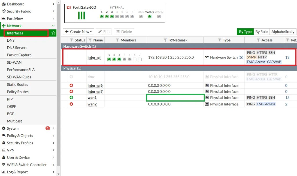Click the System gear icon

[x=3, y=128]
